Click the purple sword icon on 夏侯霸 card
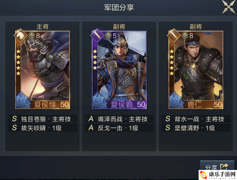This screenshot has height=180, width=237. (97, 36)
